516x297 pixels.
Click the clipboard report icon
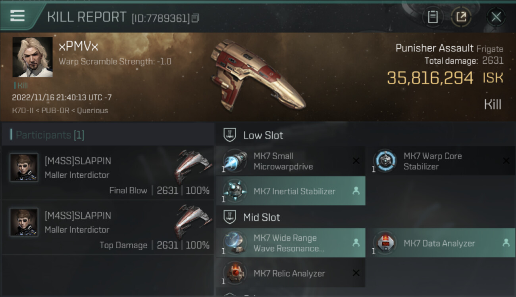433,17
